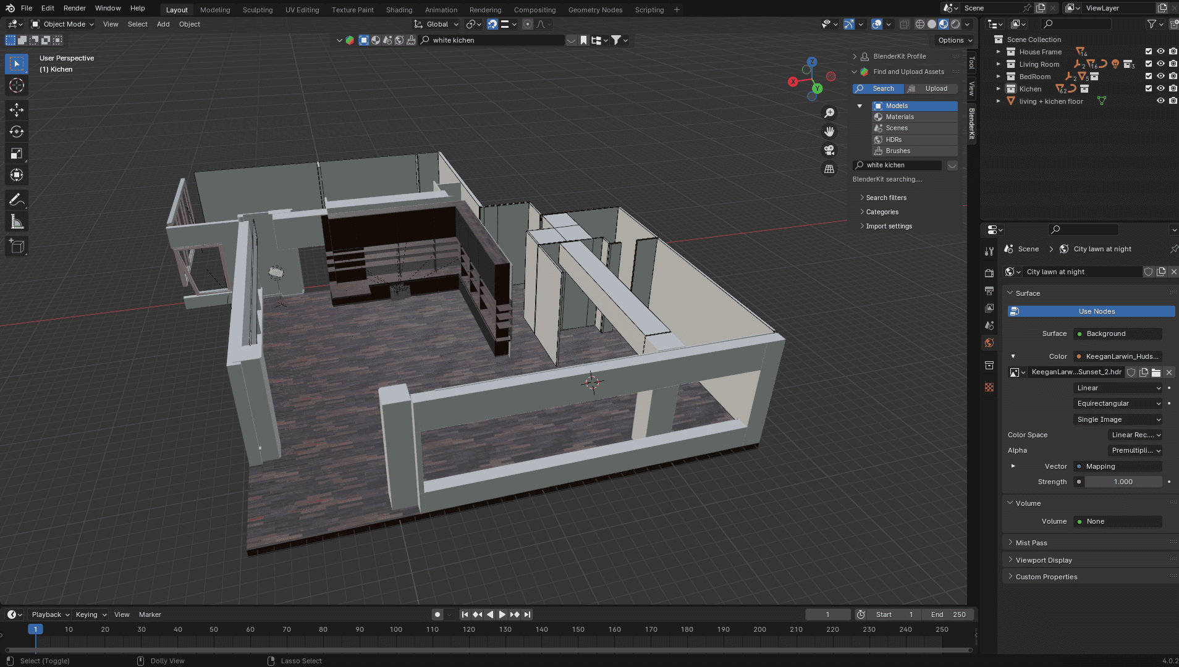Uncheck the House Frame collection checkbox
Viewport: 1179px width, 667px height.
(1149, 52)
